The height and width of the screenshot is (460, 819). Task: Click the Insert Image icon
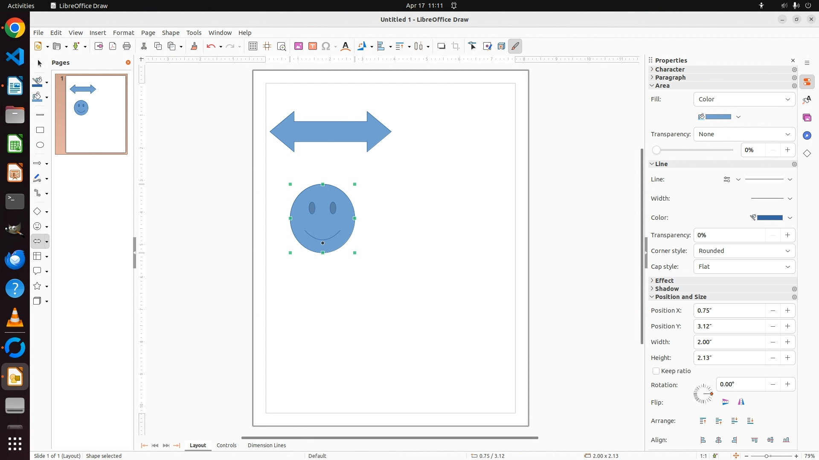(299, 46)
